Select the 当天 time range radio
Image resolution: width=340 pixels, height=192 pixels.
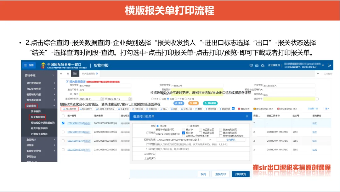coord(152,99)
